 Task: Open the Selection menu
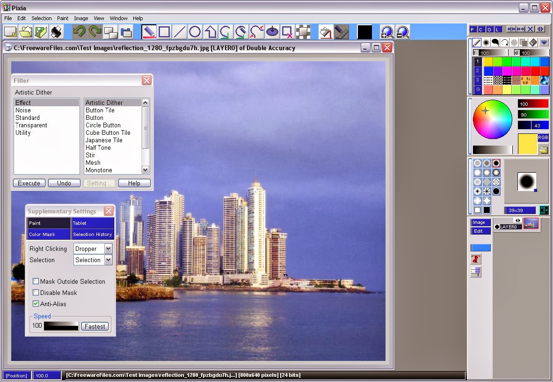[x=41, y=18]
